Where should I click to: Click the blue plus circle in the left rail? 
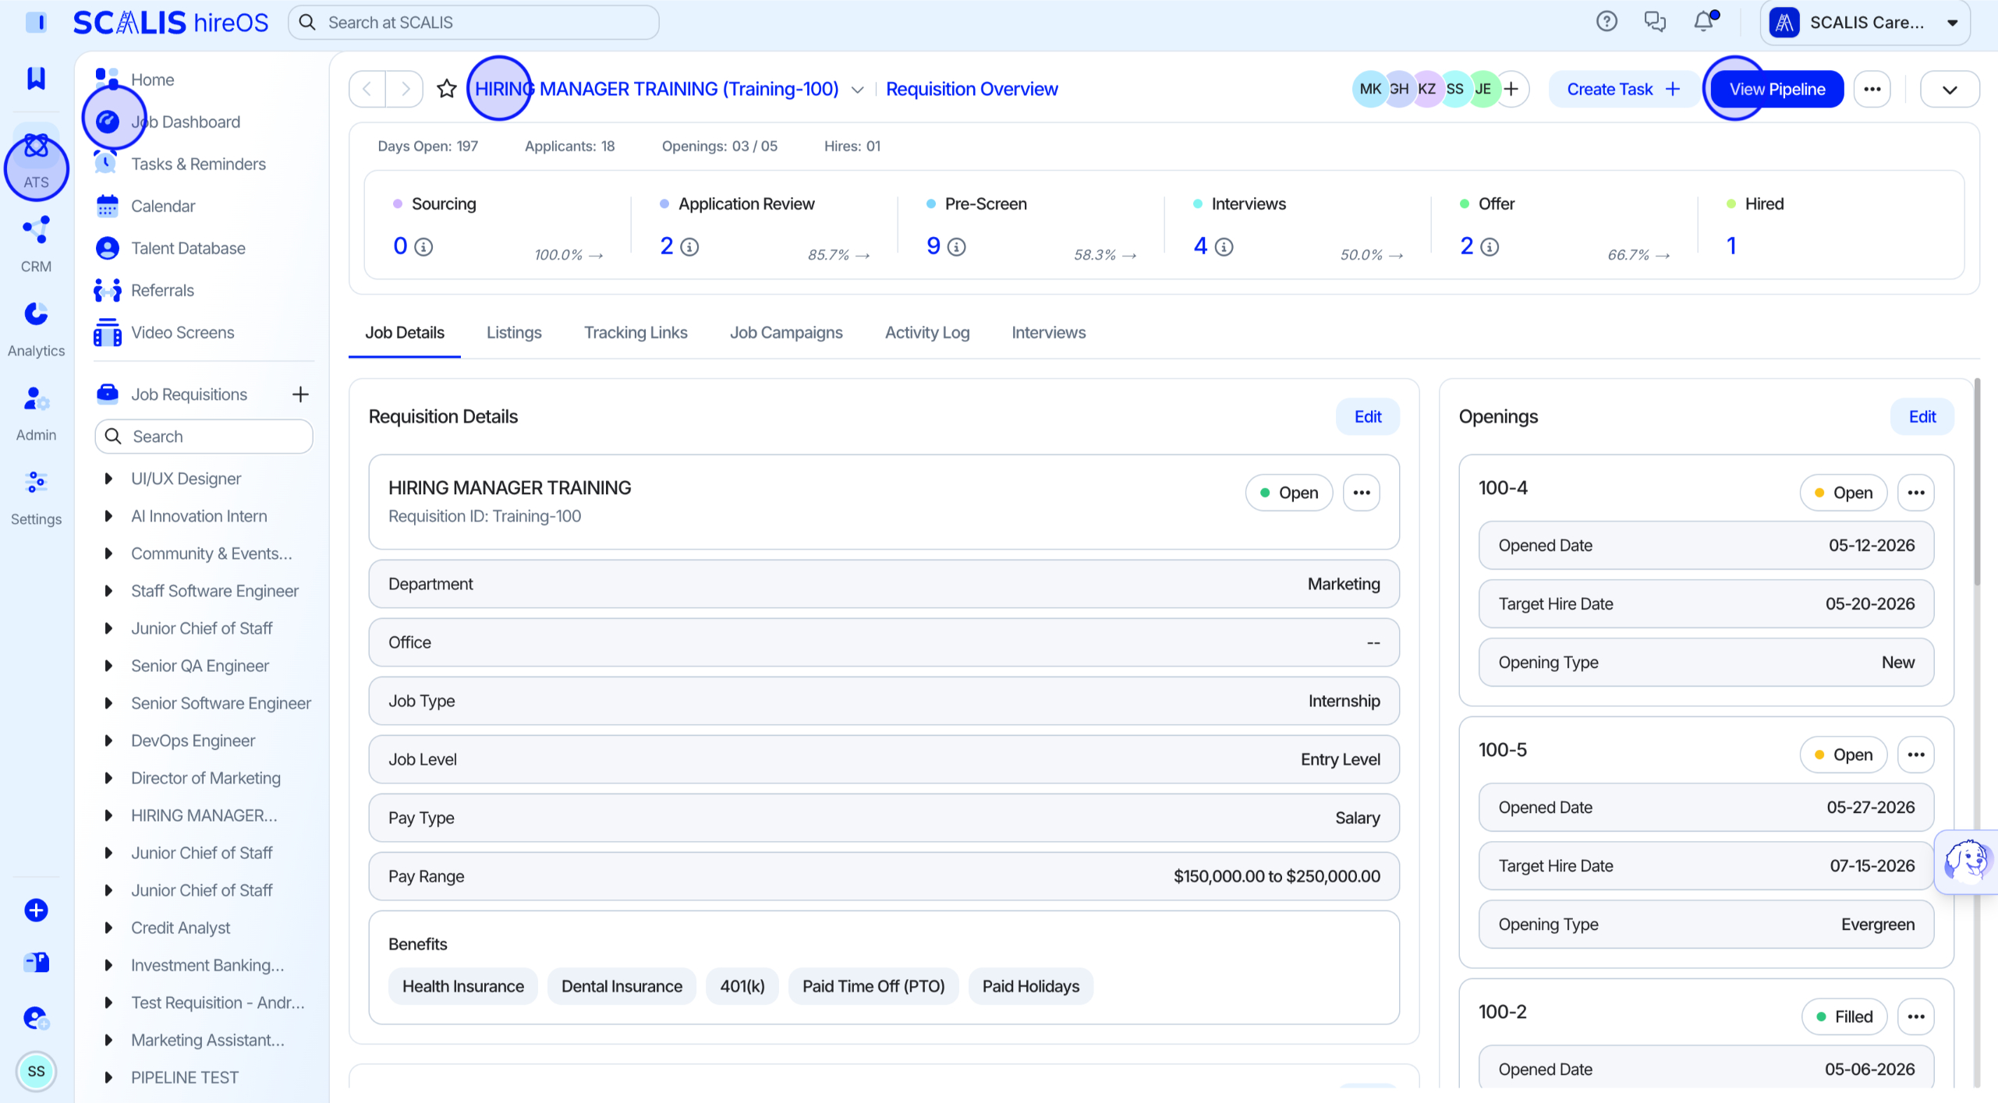36,910
